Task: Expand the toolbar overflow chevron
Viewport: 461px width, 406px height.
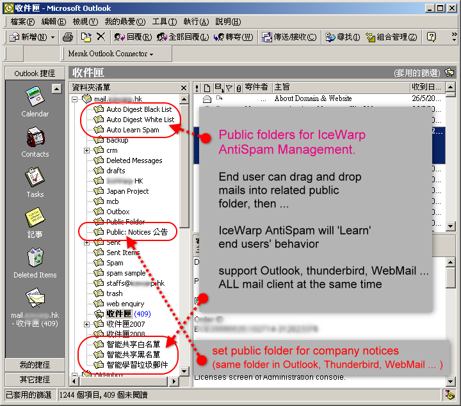Action: point(454,36)
